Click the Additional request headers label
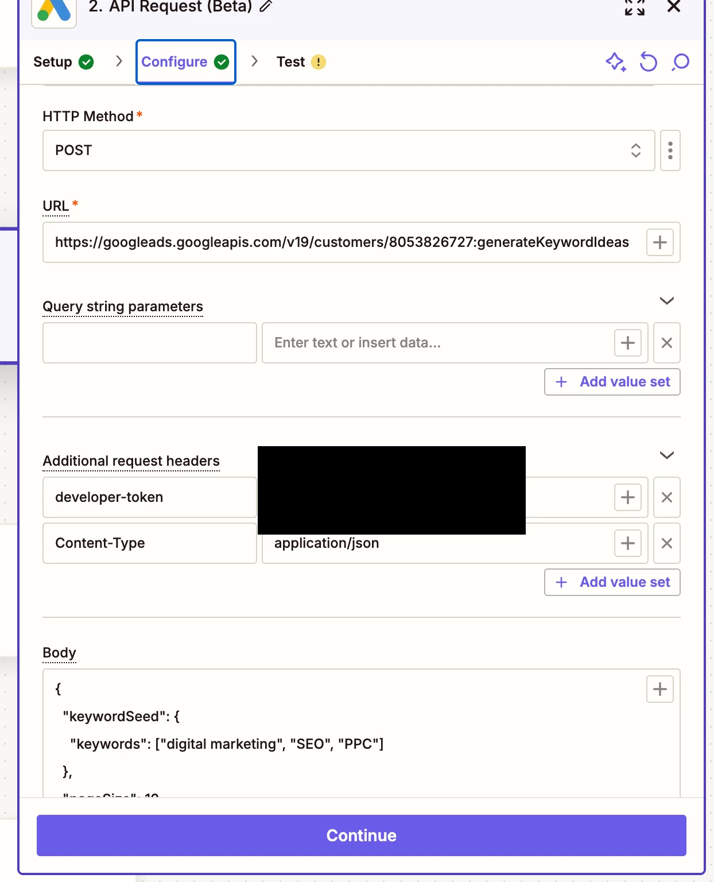 pyautogui.click(x=131, y=461)
